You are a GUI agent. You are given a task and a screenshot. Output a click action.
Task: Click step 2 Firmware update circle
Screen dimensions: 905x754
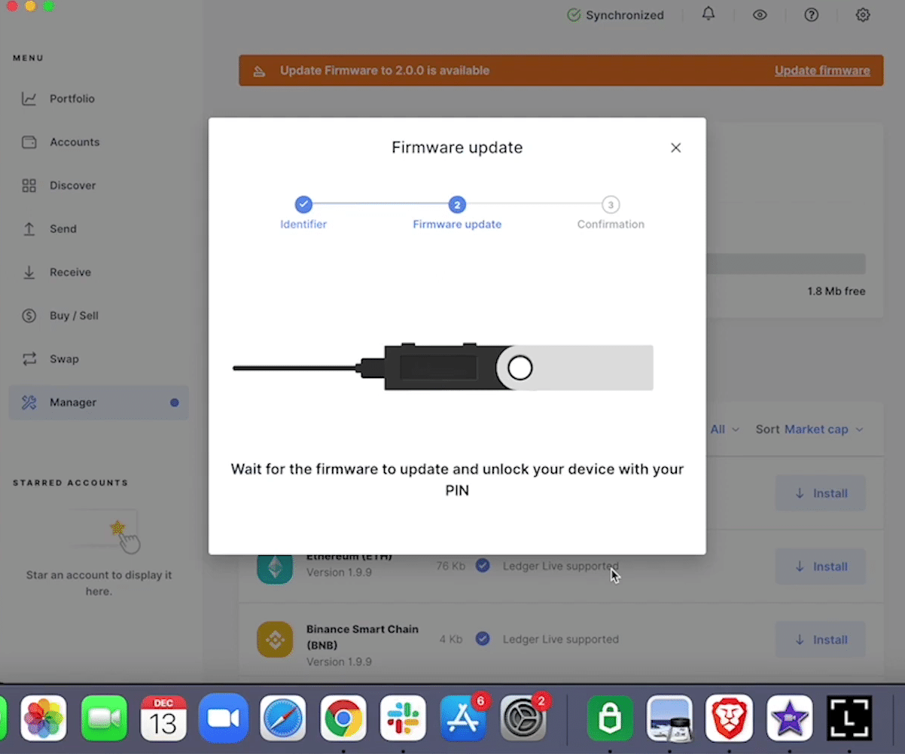[x=457, y=204]
